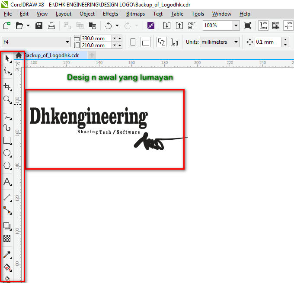This screenshot has height=283, width=294.
Task: Click the page height field 210.0 mm
Action: pyautogui.click(x=96, y=45)
